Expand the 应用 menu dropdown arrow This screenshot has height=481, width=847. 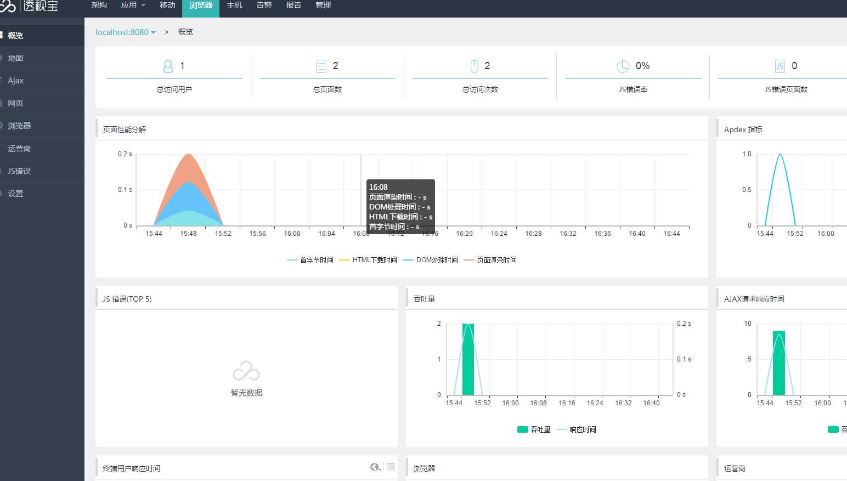(144, 5)
